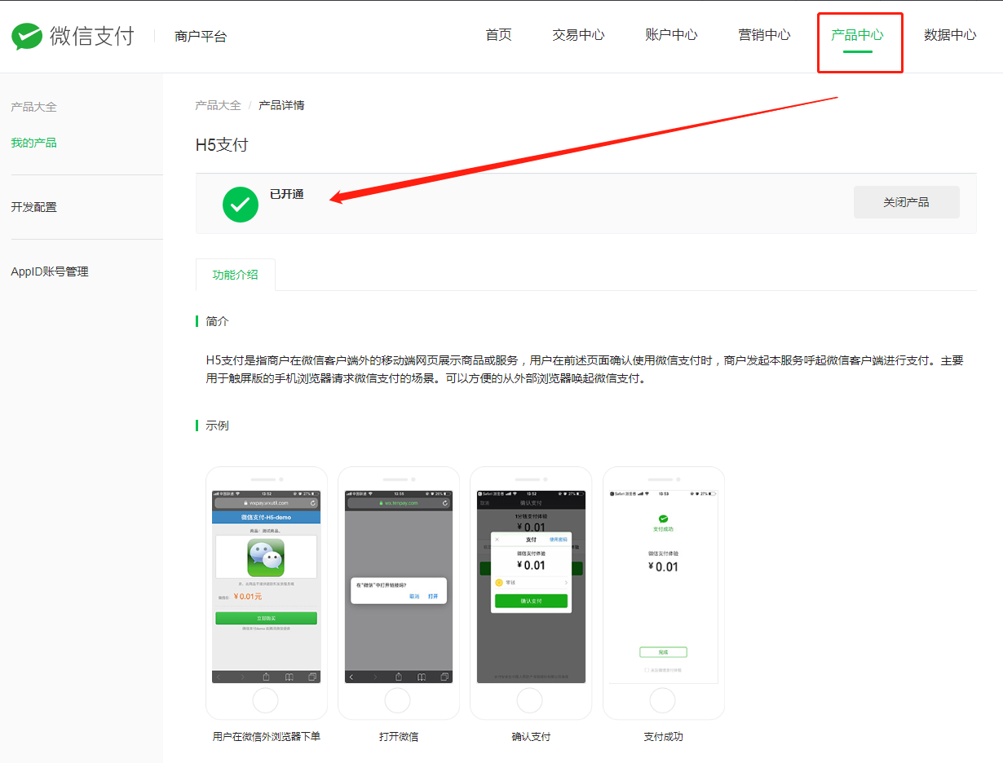Click the 简介 section heading
This screenshot has height=763, width=1003.
coord(217,321)
